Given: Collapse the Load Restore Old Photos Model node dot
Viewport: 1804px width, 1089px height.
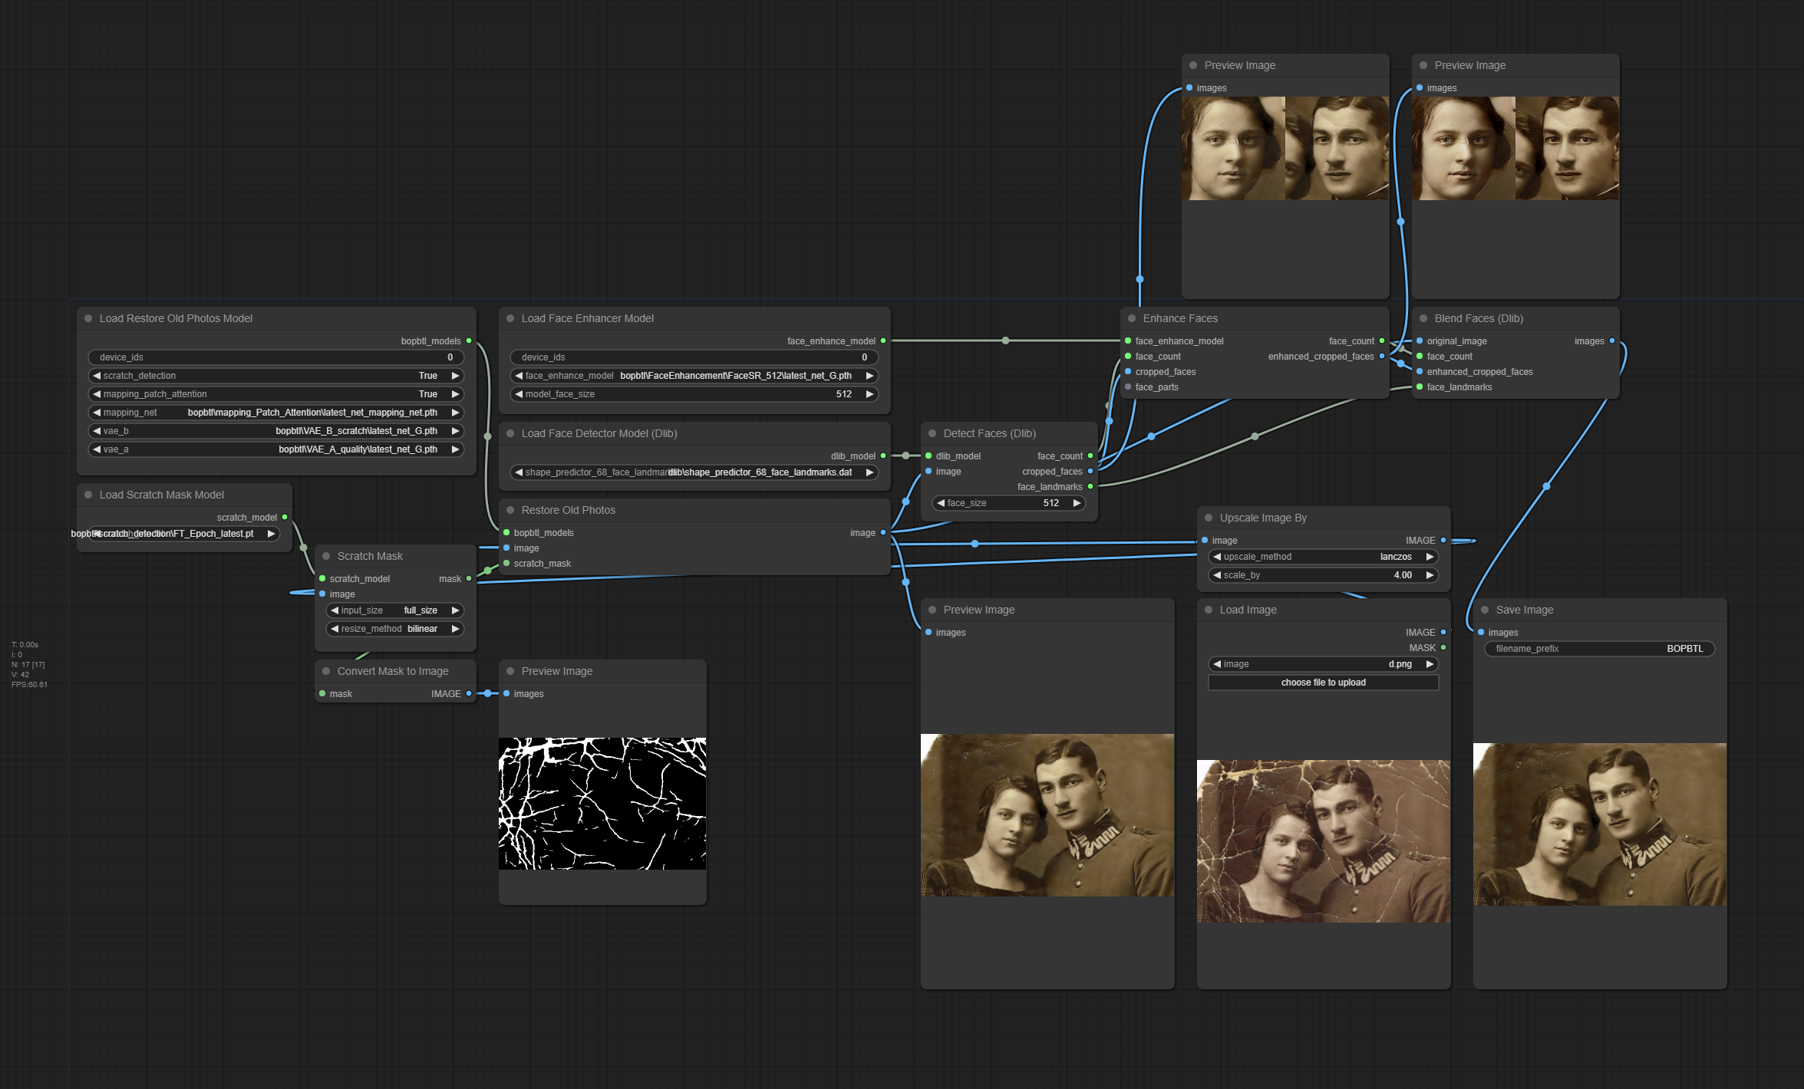Looking at the screenshot, I should coord(88,318).
